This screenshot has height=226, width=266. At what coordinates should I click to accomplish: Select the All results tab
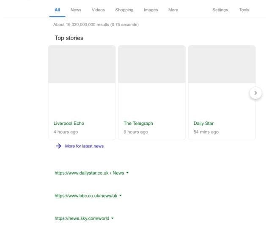[57, 10]
